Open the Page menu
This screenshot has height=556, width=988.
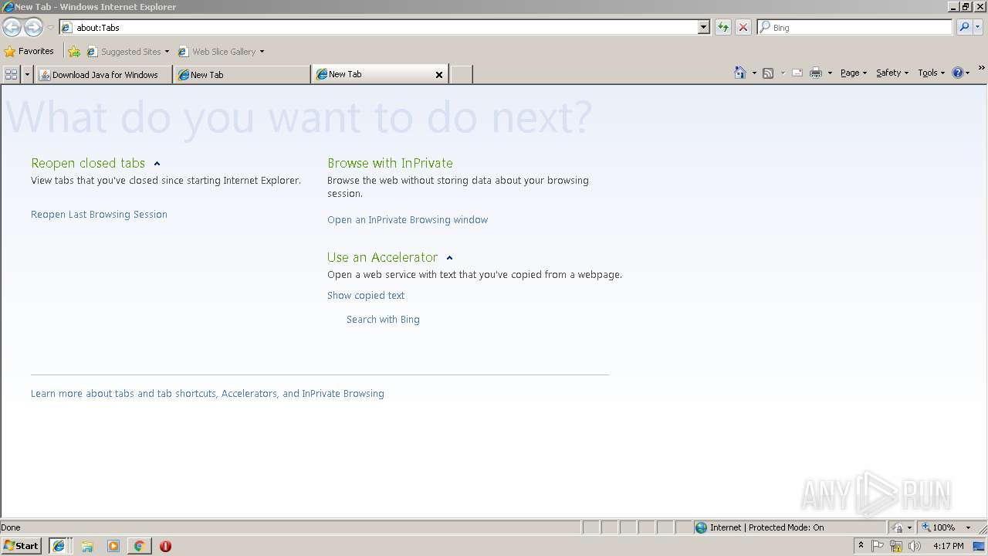coord(854,73)
